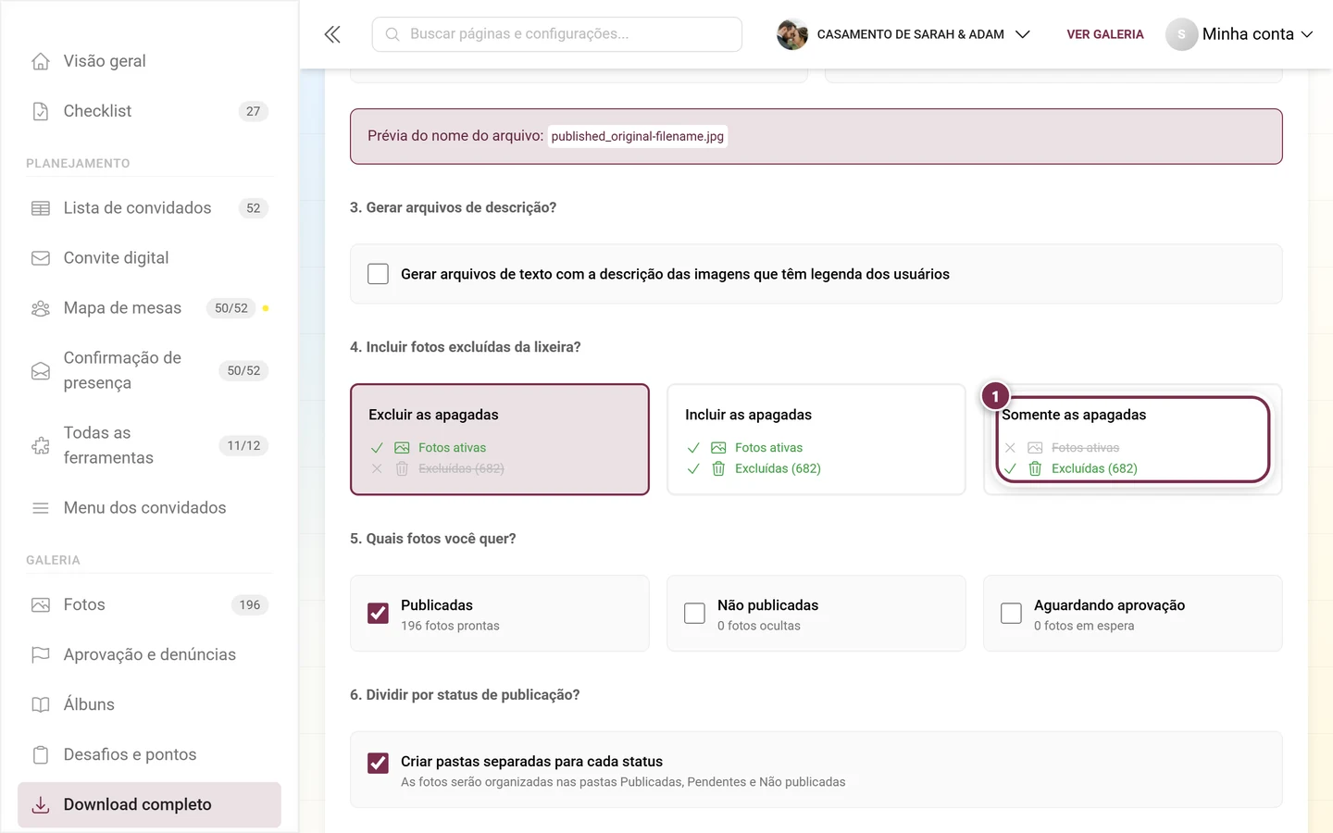
Task: Click the Lista de convidados badge 52
Action: [253, 208]
